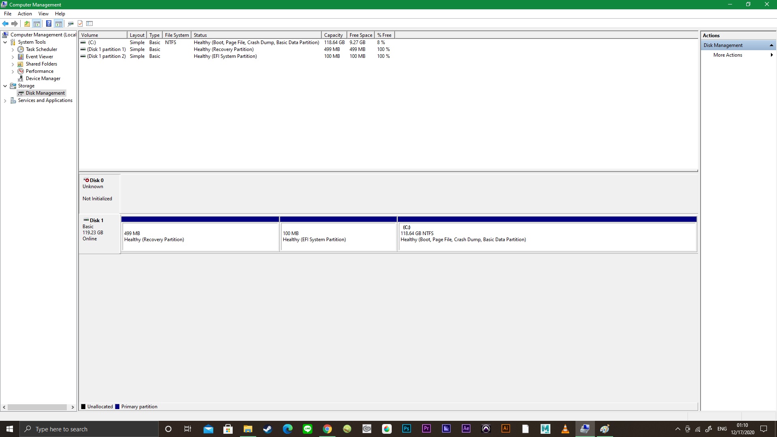Click More Actions in Actions pane
The height and width of the screenshot is (437, 777).
[x=728, y=55]
